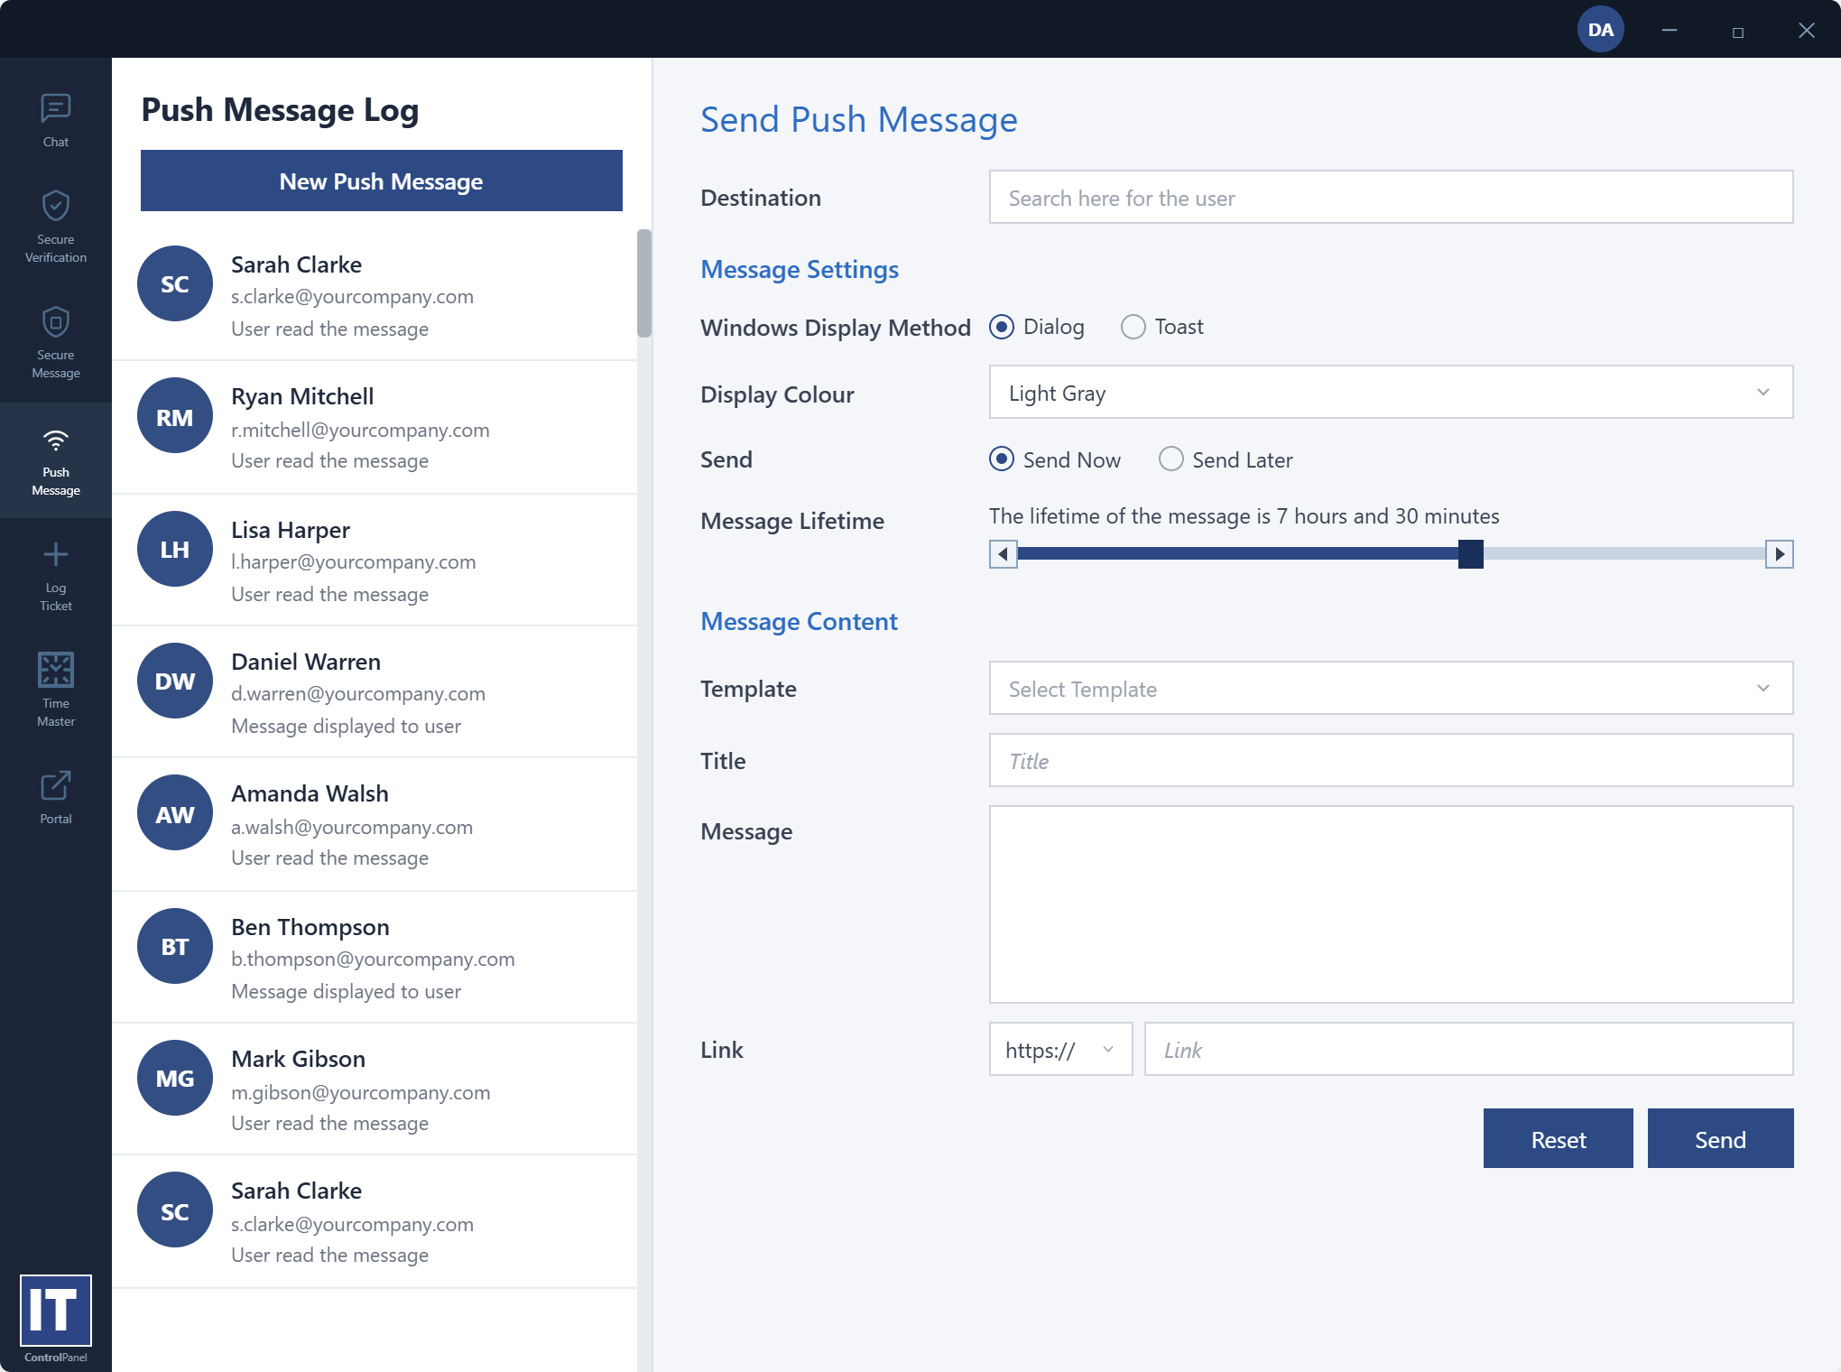Click Ryan Mitchell's RM avatar
This screenshot has height=1372, width=1841.
[175, 416]
